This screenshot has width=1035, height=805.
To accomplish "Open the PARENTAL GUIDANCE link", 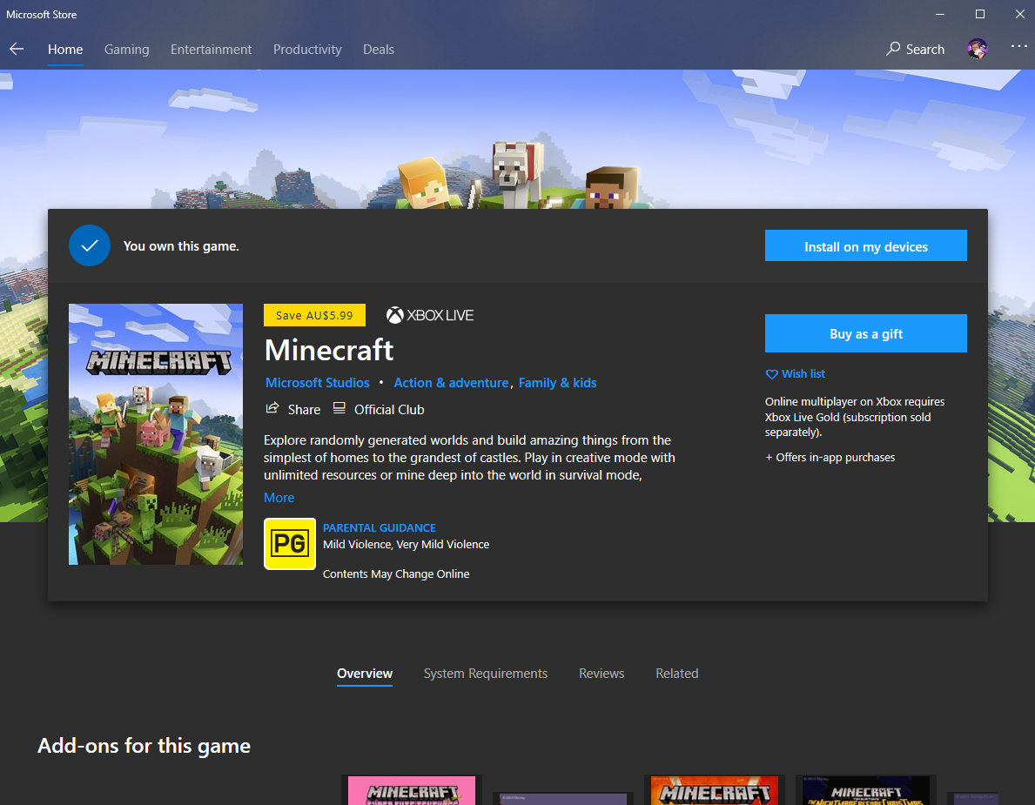I will [x=379, y=528].
